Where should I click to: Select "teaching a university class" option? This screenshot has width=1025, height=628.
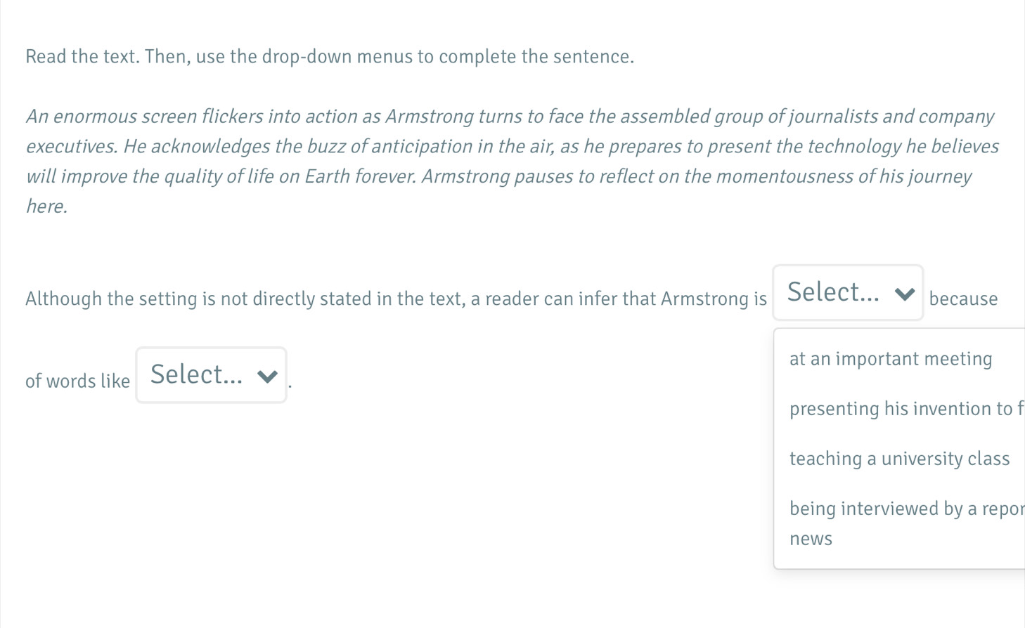pos(899,459)
